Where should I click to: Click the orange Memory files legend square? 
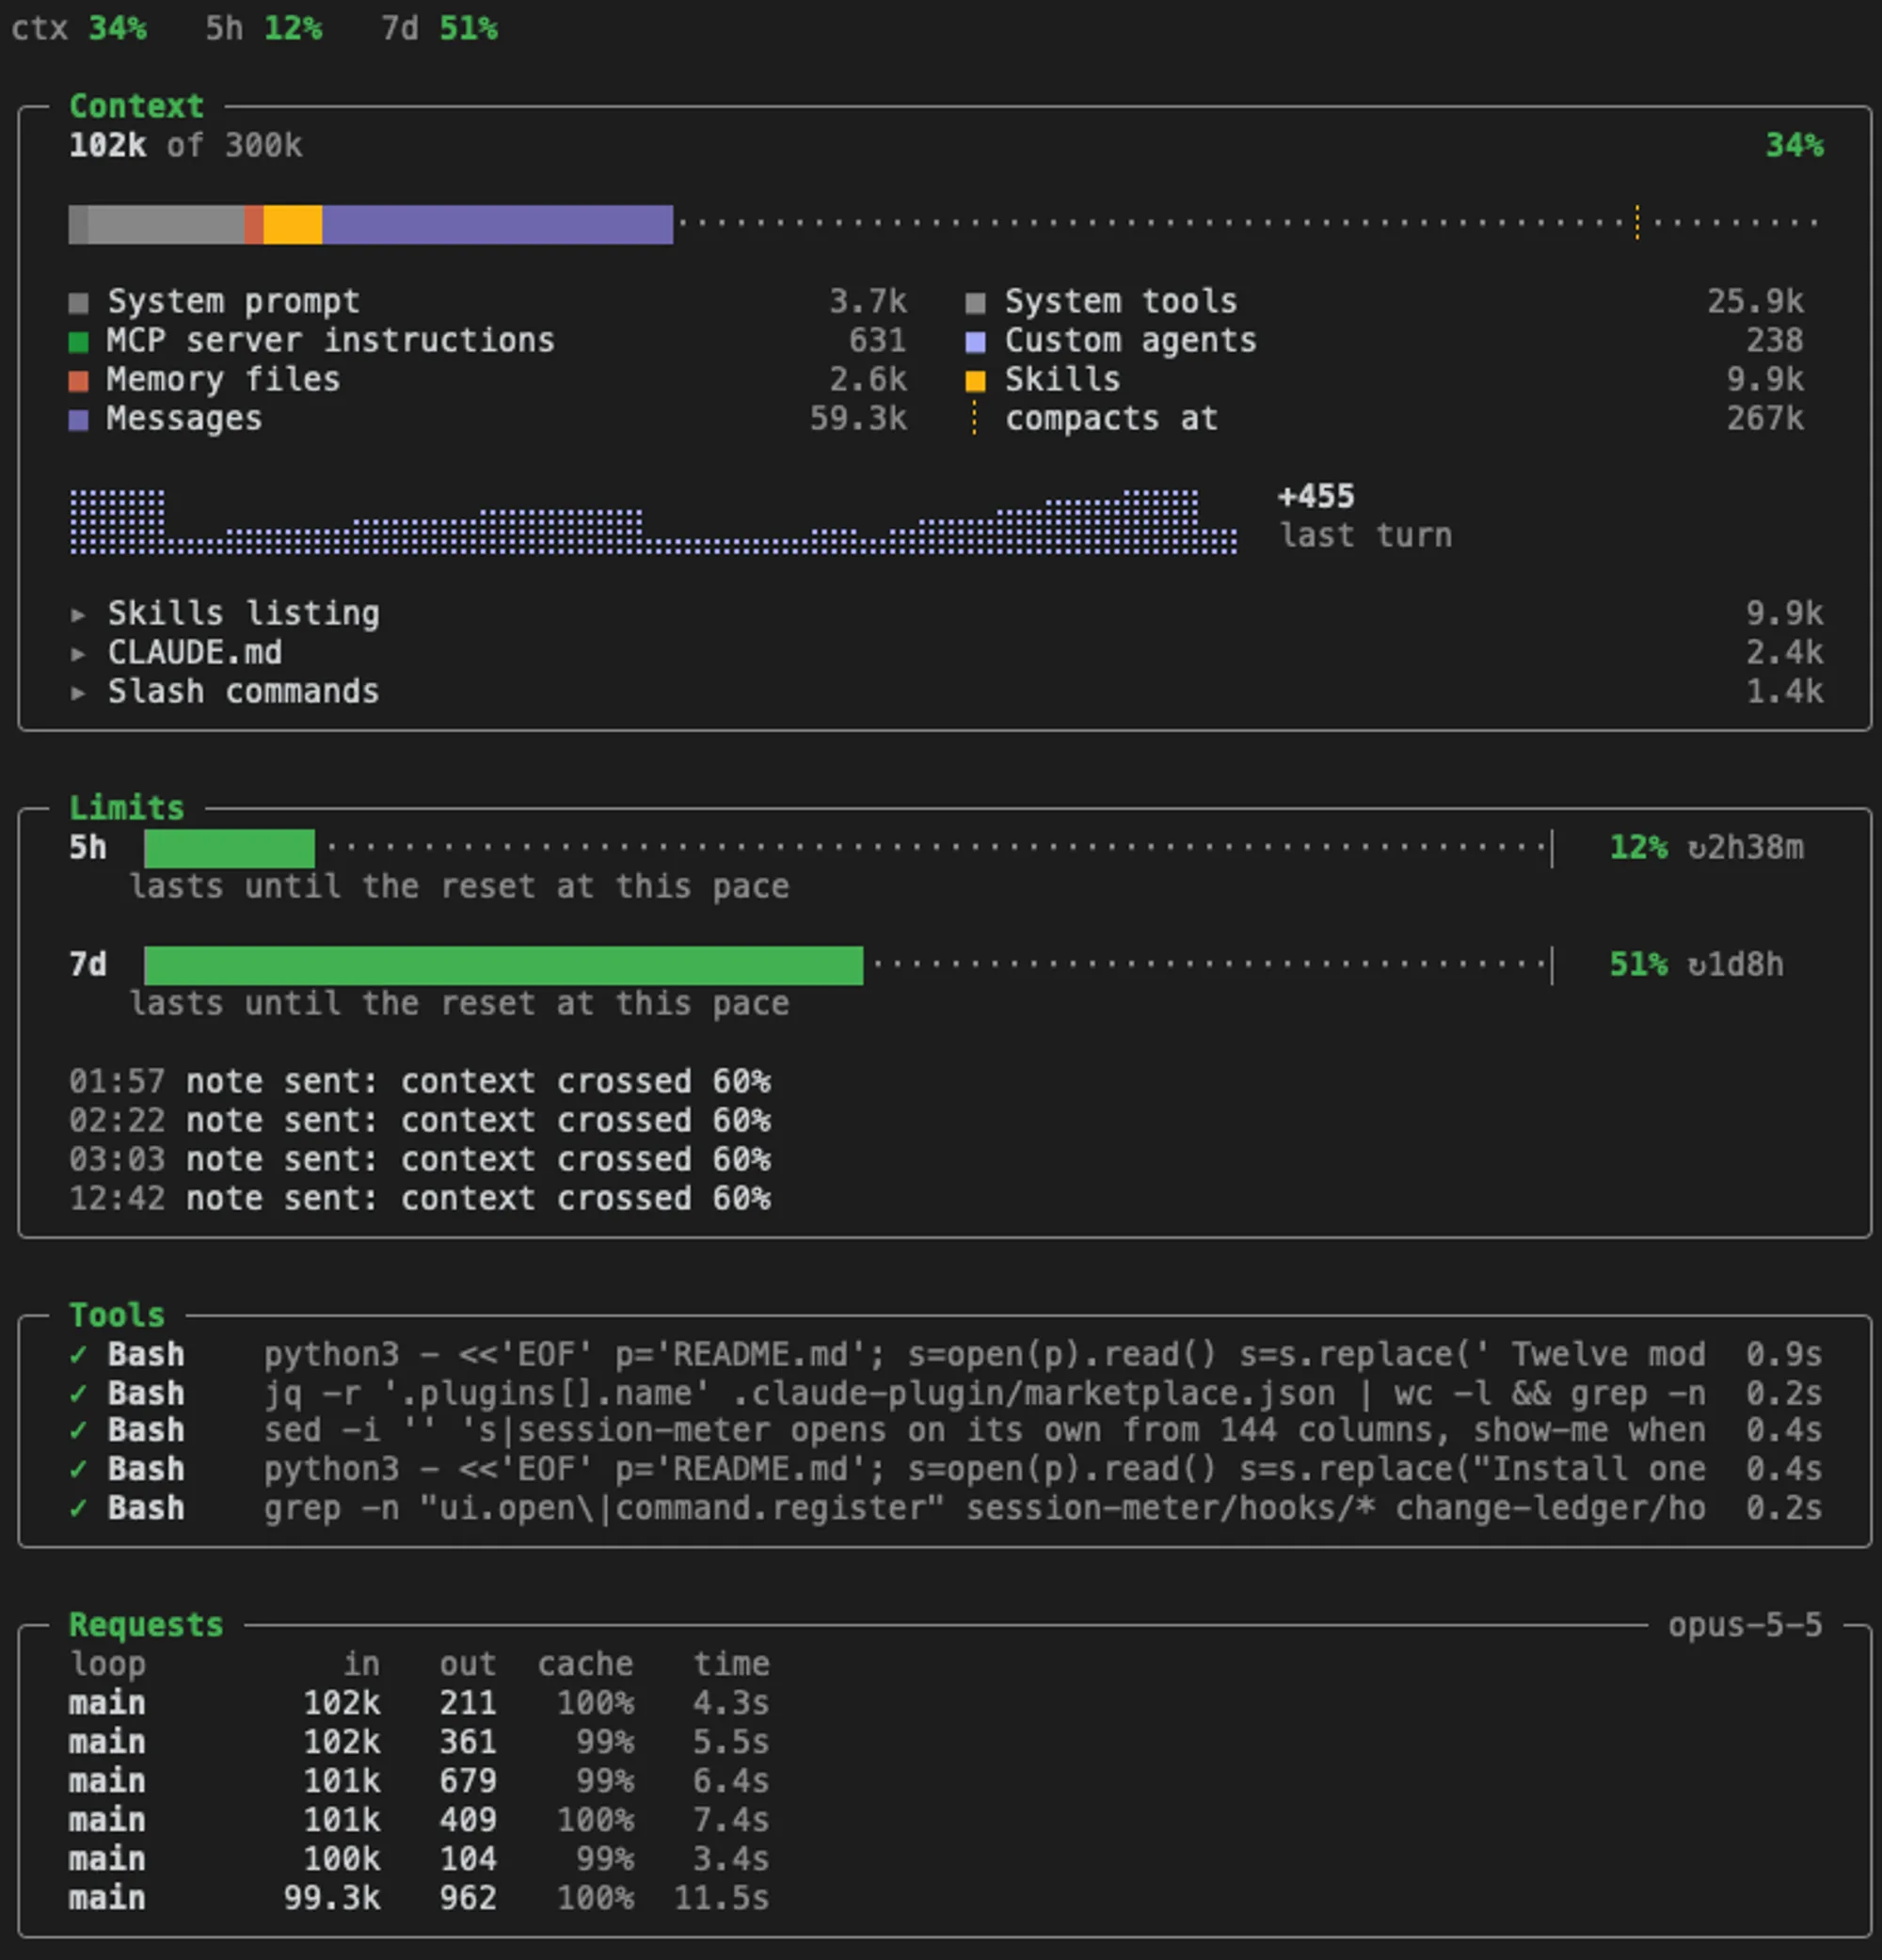[x=78, y=381]
